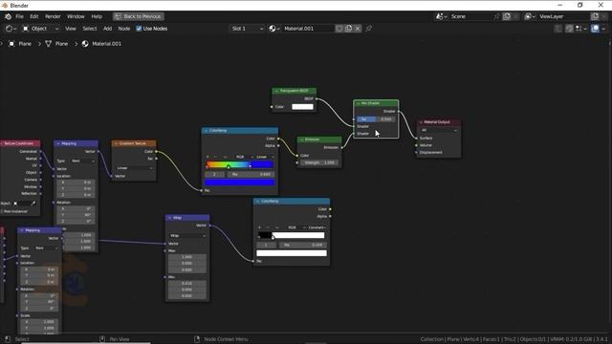This screenshot has height=344, width=612.
Task: Open the node editor Add menu
Action: pyautogui.click(x=107, y=29)
